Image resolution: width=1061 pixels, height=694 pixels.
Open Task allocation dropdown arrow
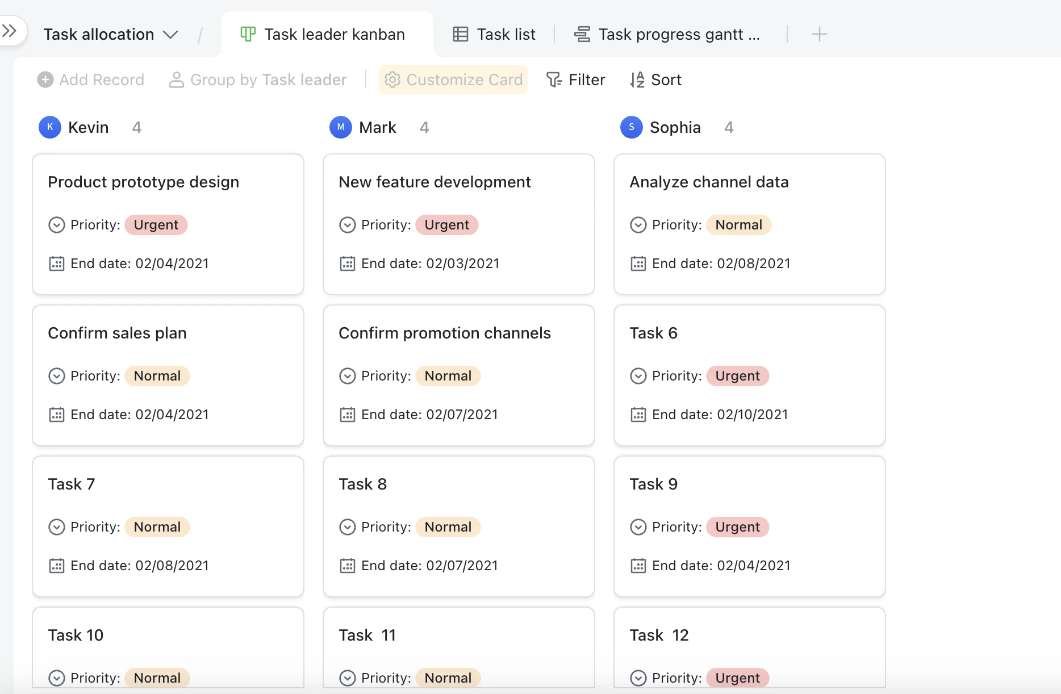click(x=170, y=35)
